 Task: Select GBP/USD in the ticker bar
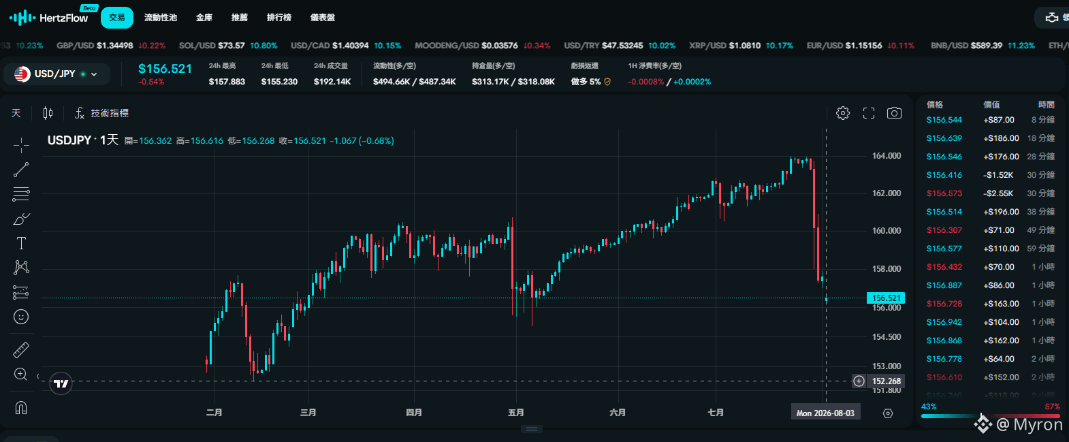[x=111, y=46]
